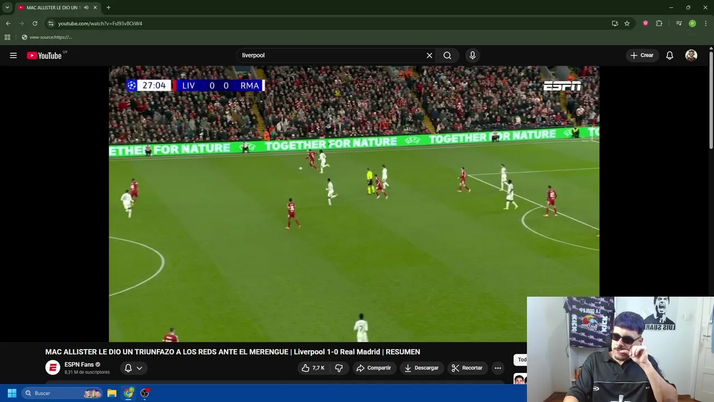Expand the channel notification preferences dropdown
The height and width of the screenshot is (402, 714).
pos(133,368)
